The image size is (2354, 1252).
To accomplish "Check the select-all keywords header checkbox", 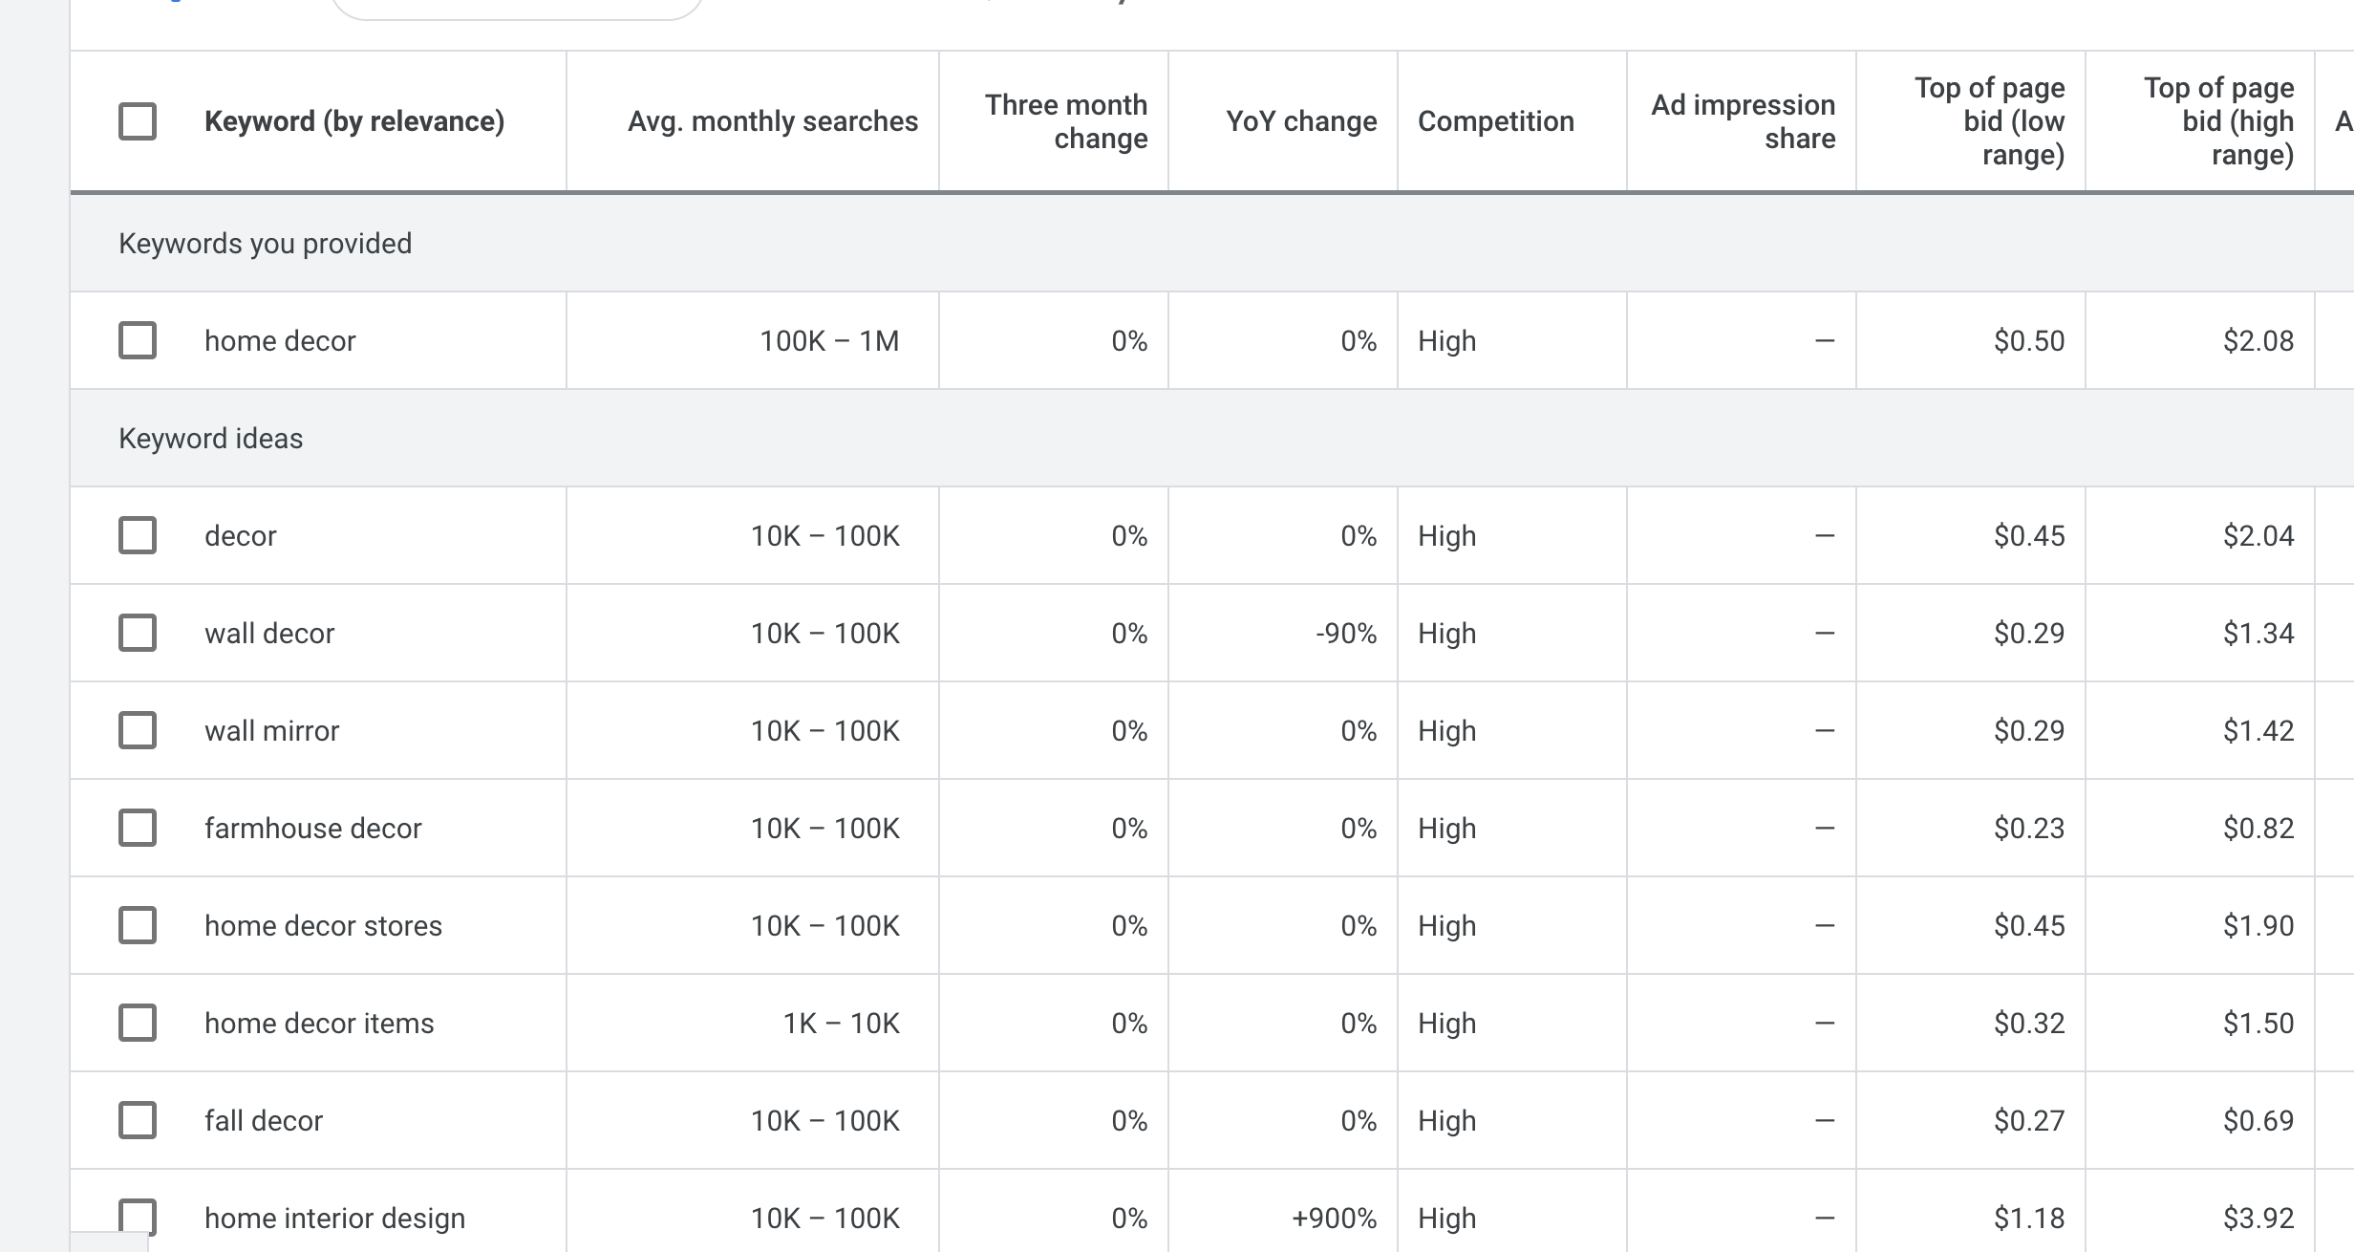I will [x=138, y=121].
